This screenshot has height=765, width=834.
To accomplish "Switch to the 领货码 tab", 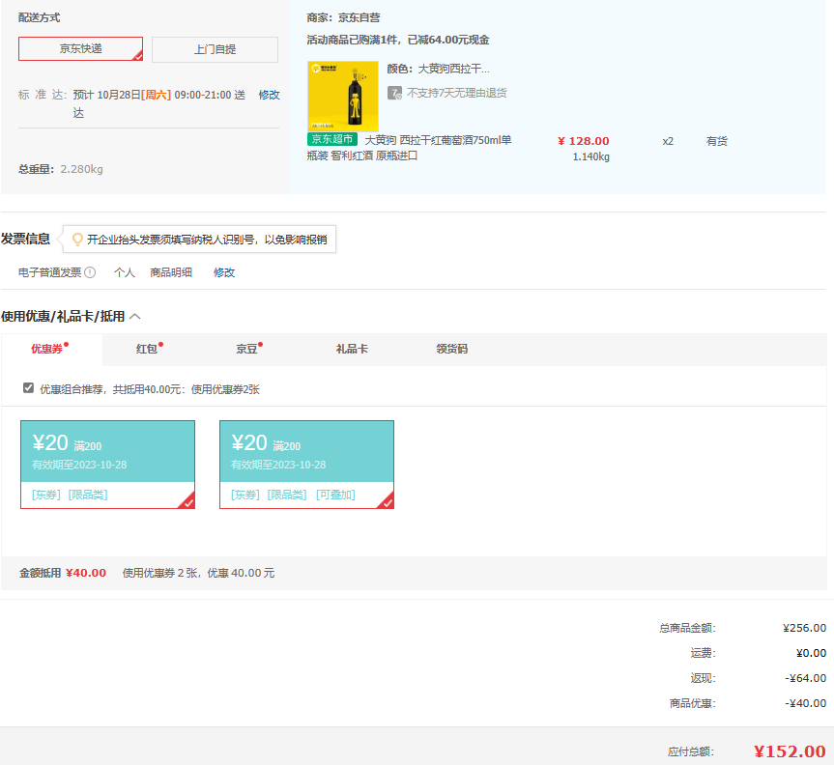I will (x=452, y=349).
